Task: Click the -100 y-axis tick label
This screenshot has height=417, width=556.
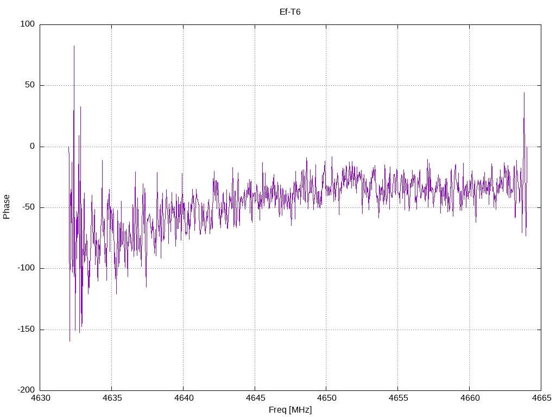Action: [26, 268]
